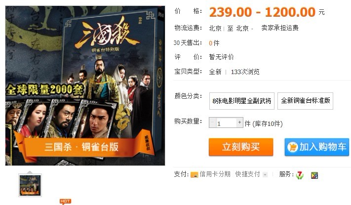Click the purchase quantity input field
This screenshot has height=205, width=351.
point(226,123)
